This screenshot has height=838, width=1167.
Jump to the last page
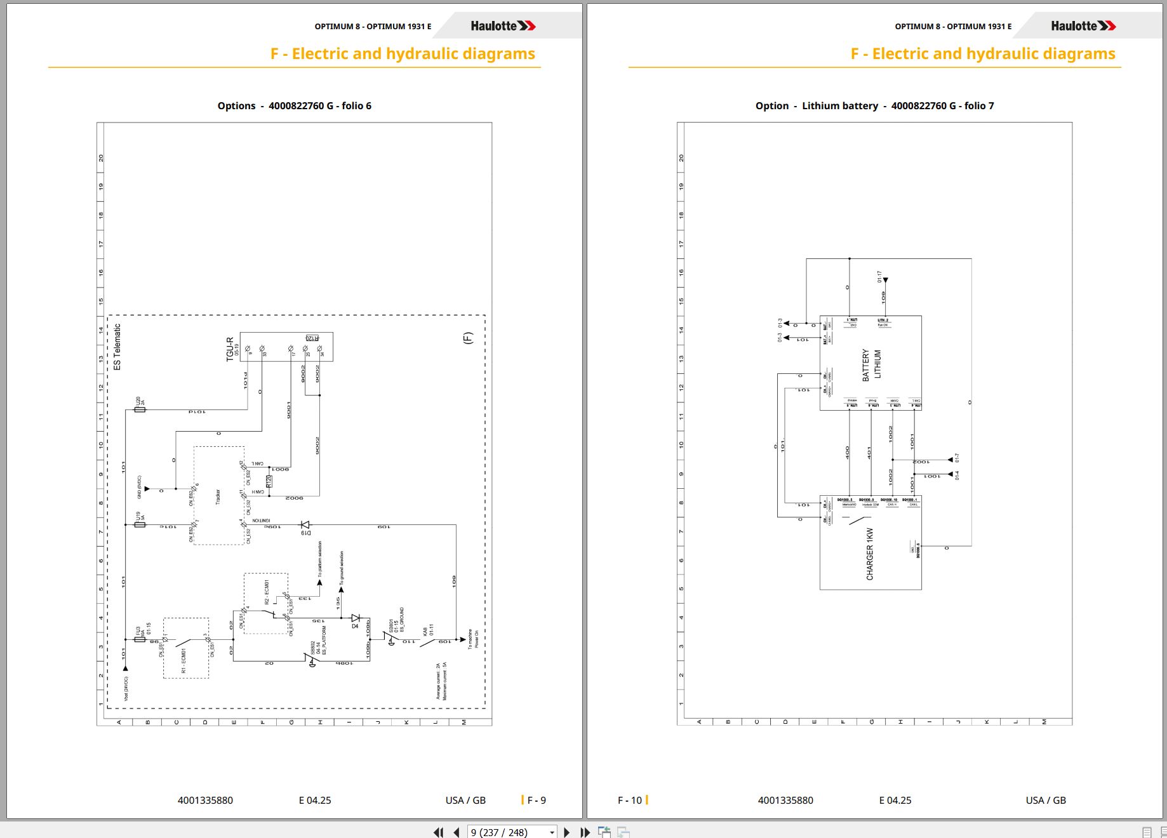[x=585, y=832]
